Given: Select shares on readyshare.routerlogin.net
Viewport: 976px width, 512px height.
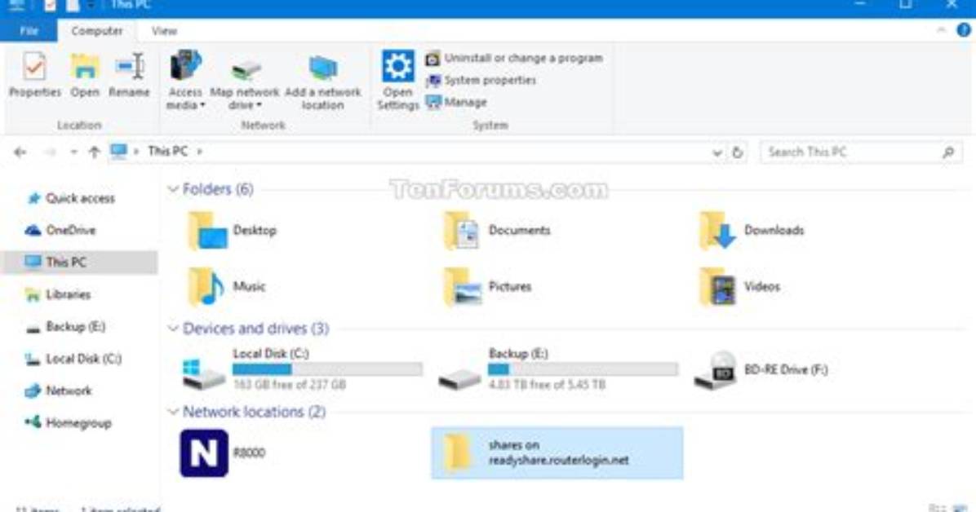Looking at the screenshot, I should [x=557, y=453].
